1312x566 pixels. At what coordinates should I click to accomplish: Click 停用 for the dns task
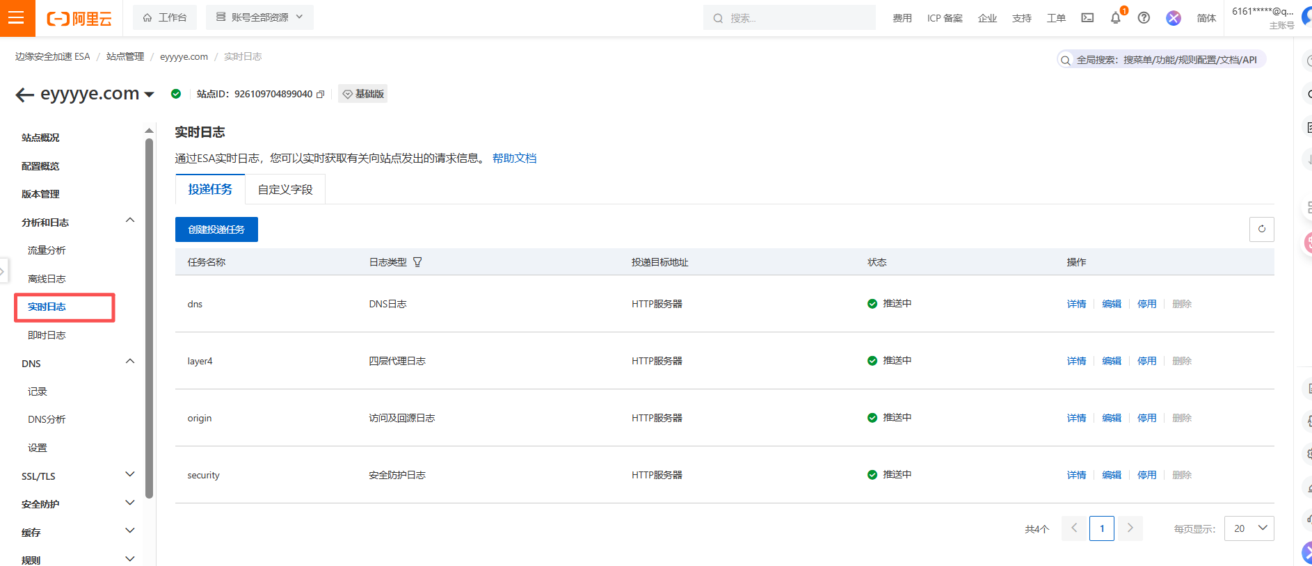click(1146, 304)
